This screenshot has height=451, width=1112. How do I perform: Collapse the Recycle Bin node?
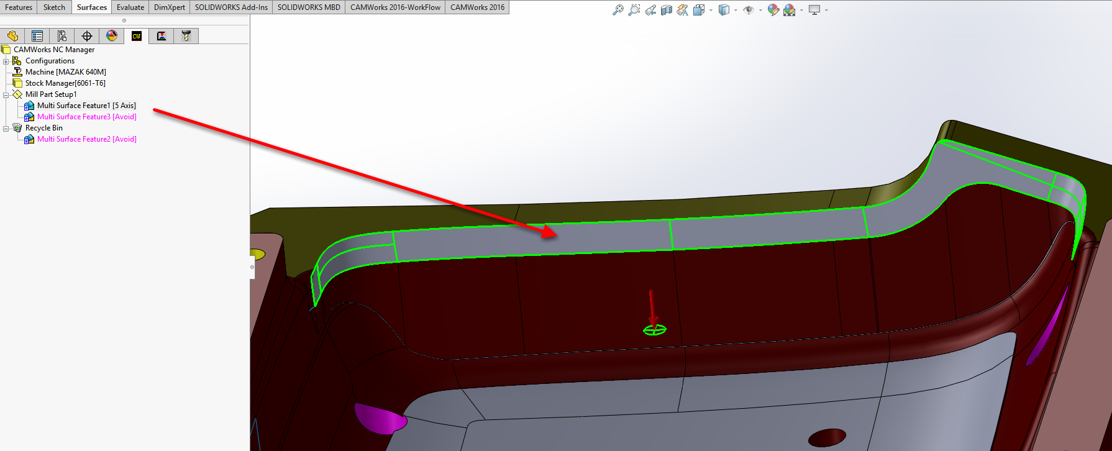6,128
